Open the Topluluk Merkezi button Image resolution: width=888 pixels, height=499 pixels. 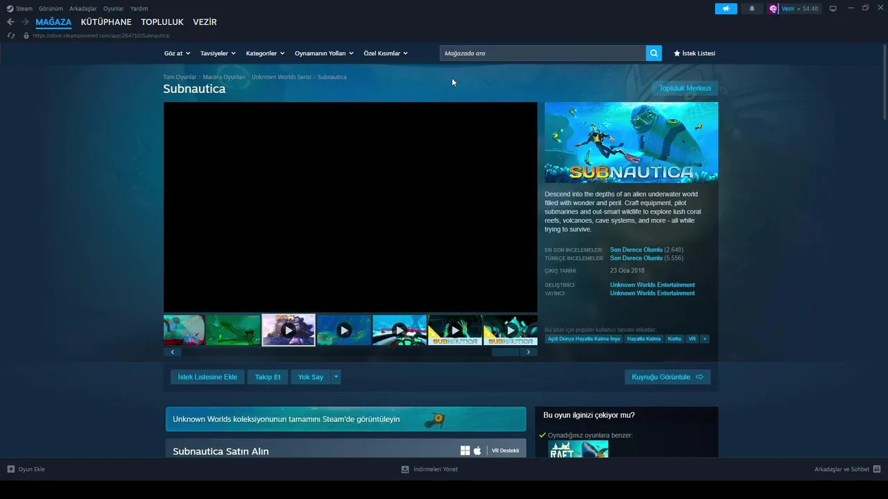point(685,88)
